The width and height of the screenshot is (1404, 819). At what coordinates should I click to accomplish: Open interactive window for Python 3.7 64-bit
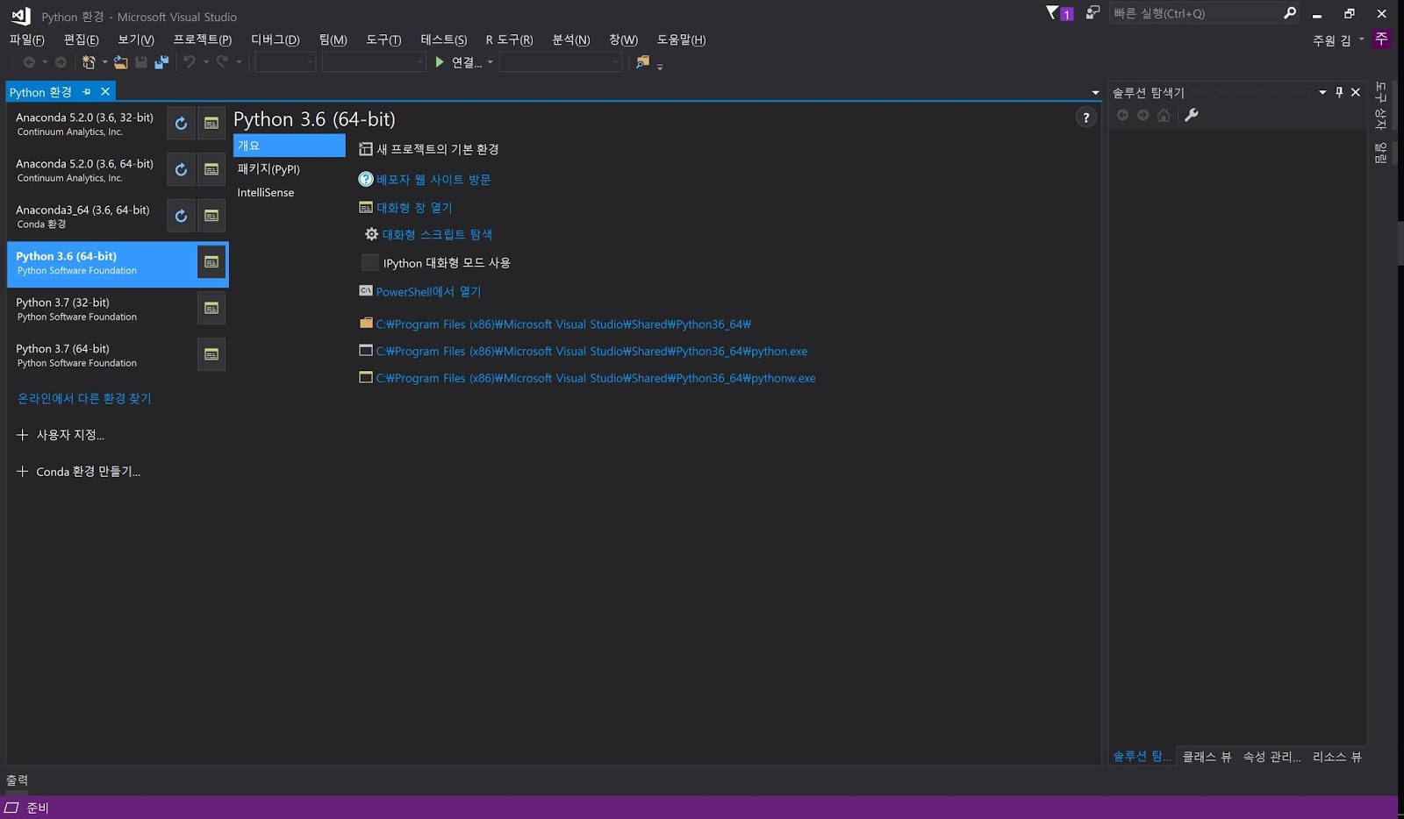[x=211, y=354]
